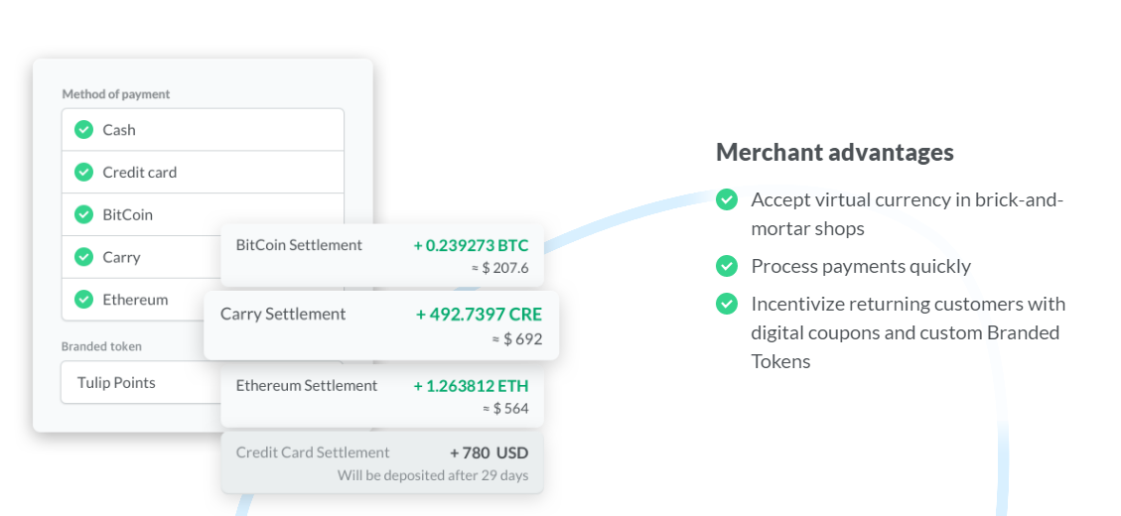Click the BitCoin Settlement card title
The image size is (1121, 516).
299,245
